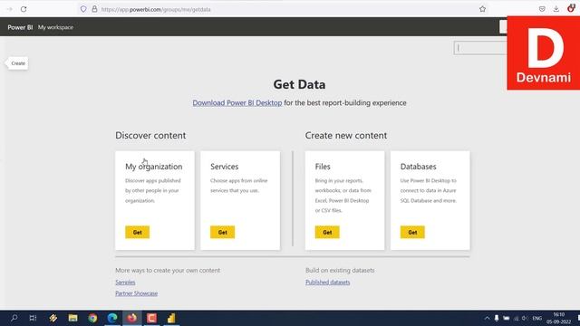Click the Discover content heading
580x326 pixels.
click(150, 135)
